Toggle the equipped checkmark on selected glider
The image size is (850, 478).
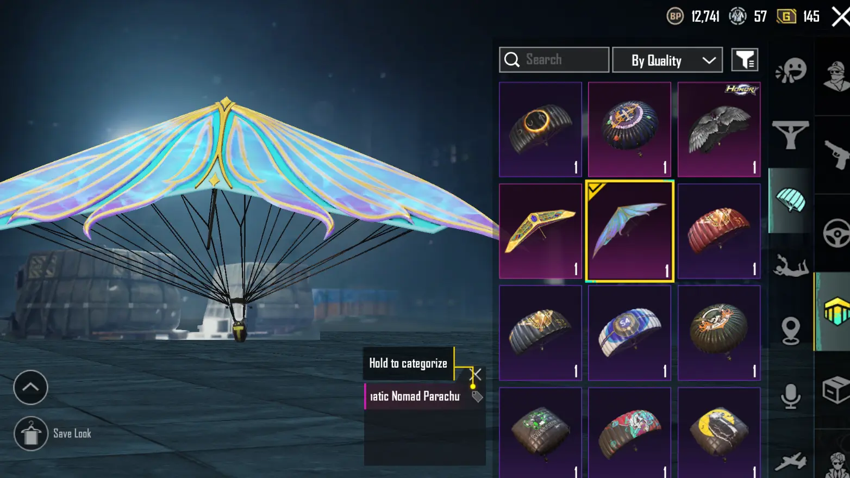tap(597, 190)
